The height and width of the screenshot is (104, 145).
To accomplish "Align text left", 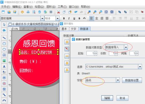I will click(x=92, y=18).
